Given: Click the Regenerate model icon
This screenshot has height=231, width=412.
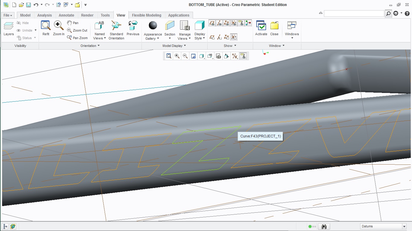Looking at the screenshot, I should coord(59,5).
